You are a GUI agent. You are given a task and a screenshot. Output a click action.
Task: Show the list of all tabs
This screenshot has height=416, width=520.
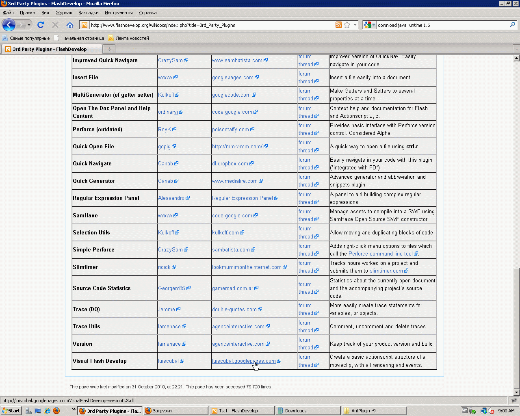[x=517, y=49]
